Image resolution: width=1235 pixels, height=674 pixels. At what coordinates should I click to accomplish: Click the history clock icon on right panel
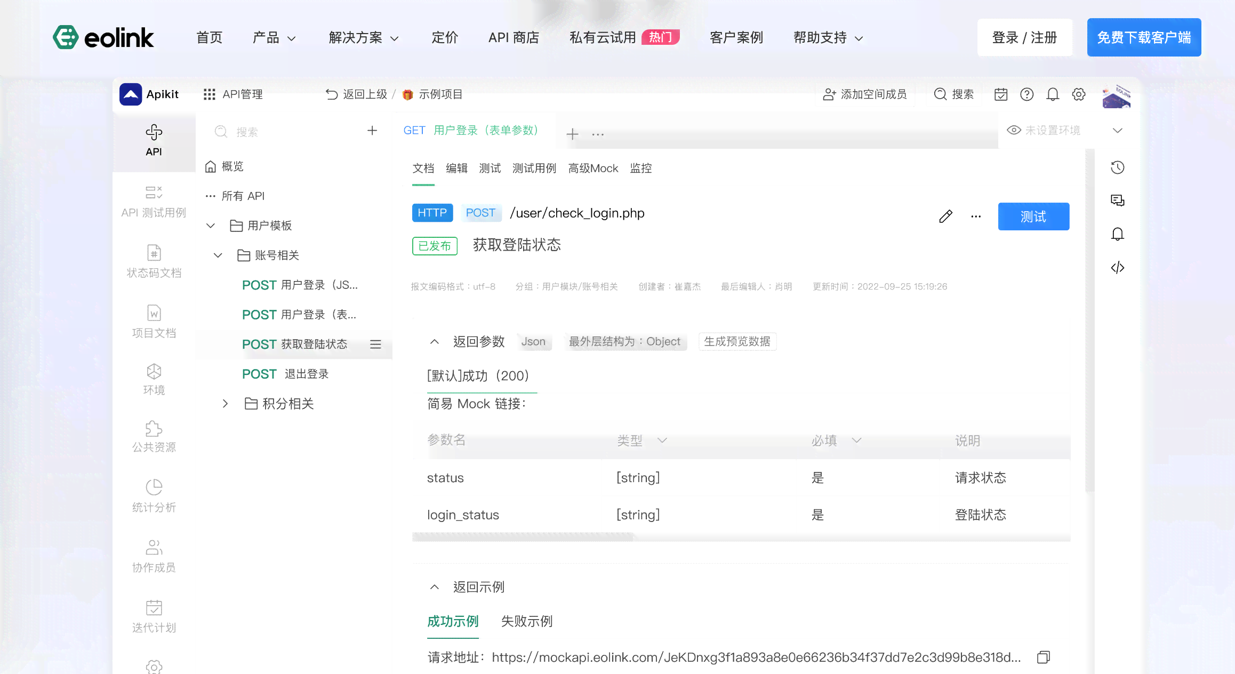1118,167
